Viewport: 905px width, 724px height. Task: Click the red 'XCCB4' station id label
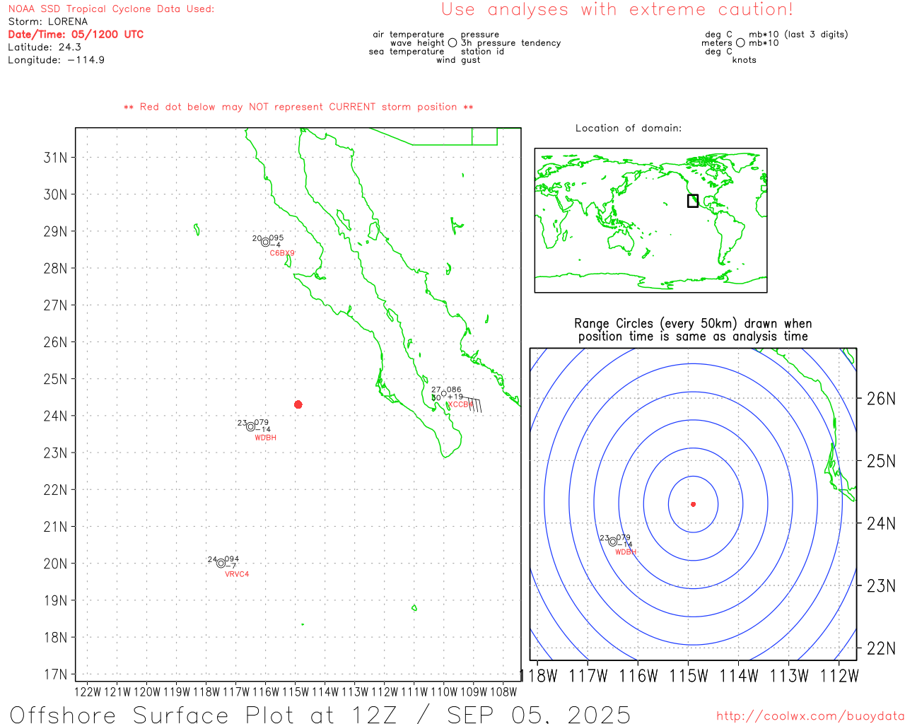pos(460,404)
